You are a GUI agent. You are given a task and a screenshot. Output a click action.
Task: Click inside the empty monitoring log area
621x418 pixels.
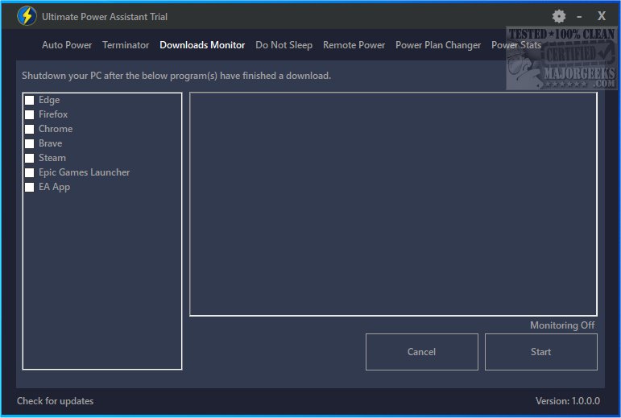click(x=393, y=204)
